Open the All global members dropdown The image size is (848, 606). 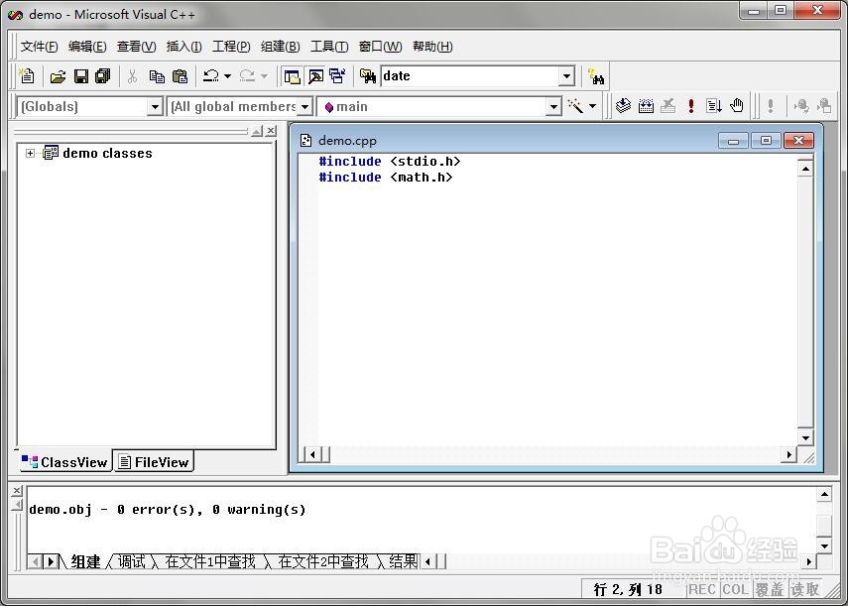tap(305, 107)
